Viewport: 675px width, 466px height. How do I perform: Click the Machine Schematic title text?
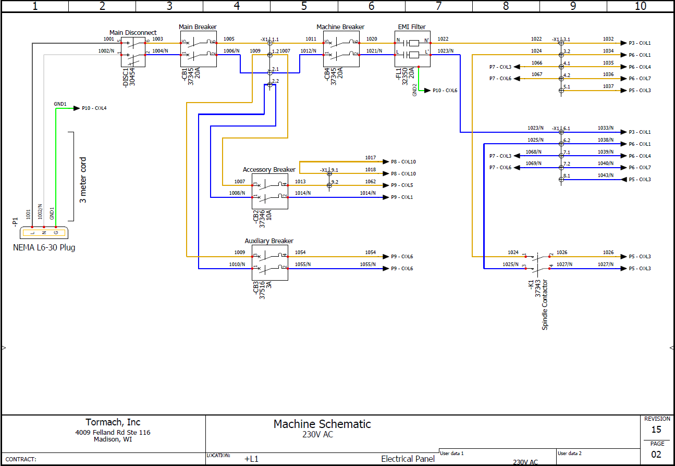(x=322, y=424)
